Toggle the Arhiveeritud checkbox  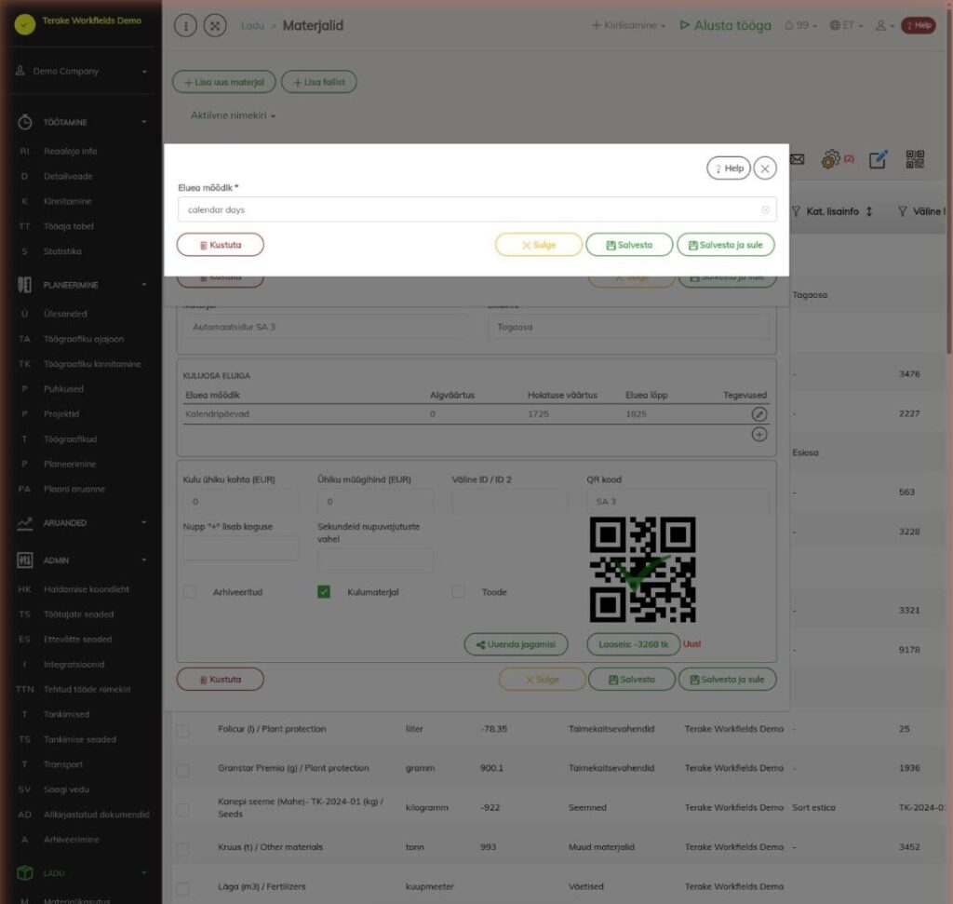tap(190, 592)
